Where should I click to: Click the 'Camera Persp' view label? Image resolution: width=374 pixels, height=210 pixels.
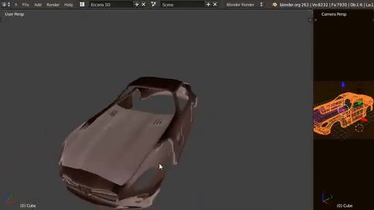pos(334,14)
